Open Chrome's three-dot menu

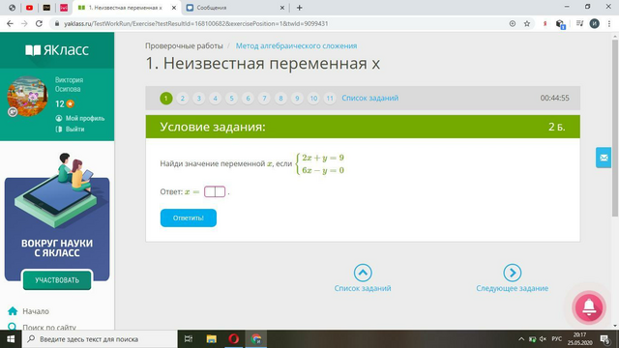(x=609, y=23)
